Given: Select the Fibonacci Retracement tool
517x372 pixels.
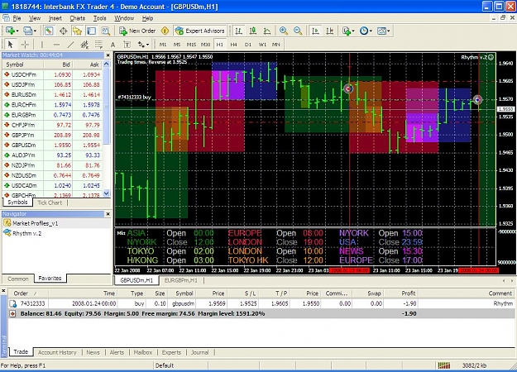Looking at the screenshot, I should coord(98,44).
